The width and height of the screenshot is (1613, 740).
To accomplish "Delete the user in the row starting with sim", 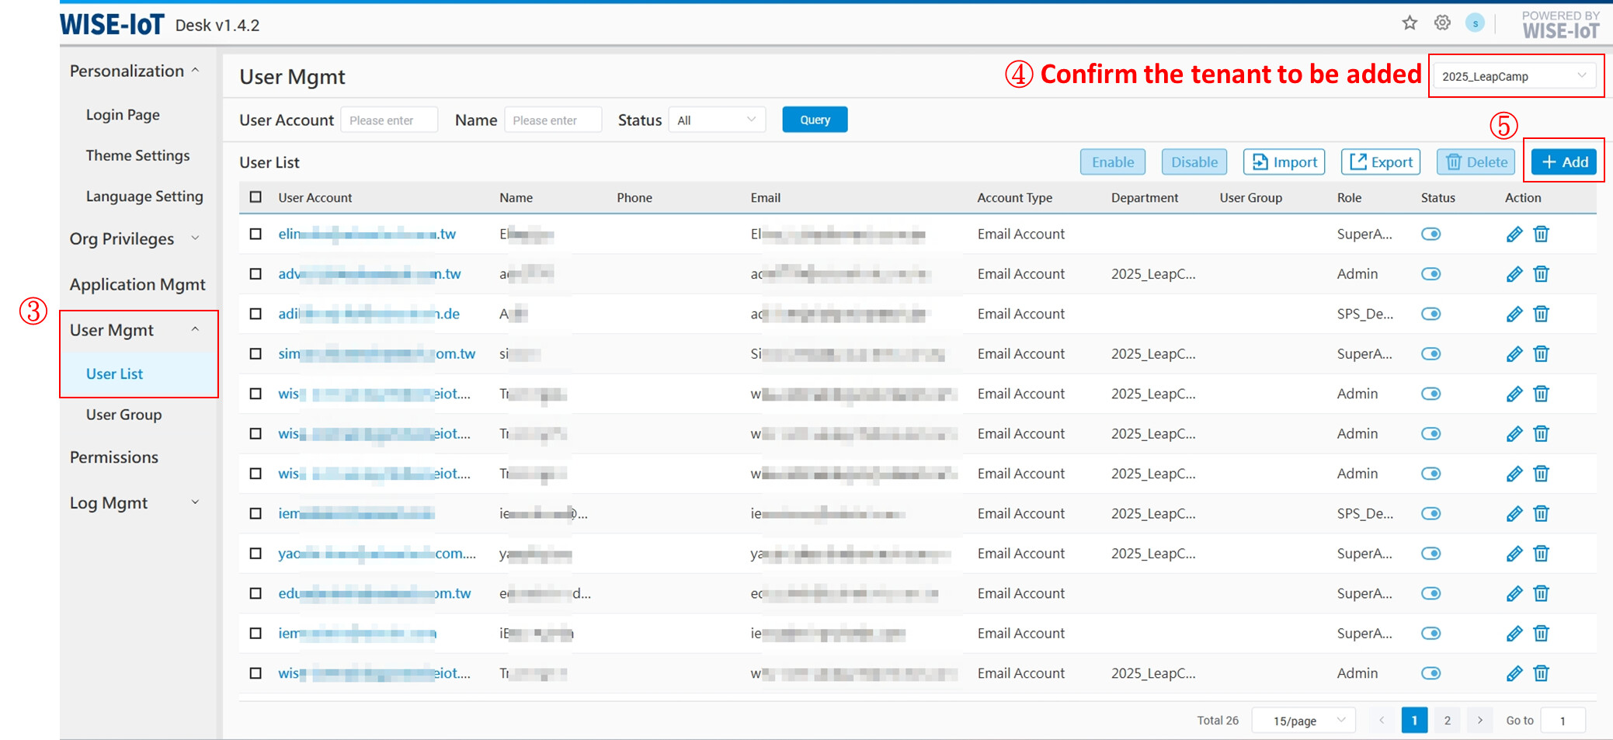I will [x=1542, y=354].
